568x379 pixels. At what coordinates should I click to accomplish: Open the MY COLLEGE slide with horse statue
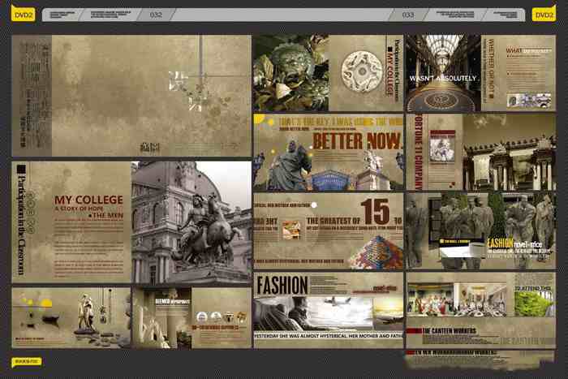point(131,222)
